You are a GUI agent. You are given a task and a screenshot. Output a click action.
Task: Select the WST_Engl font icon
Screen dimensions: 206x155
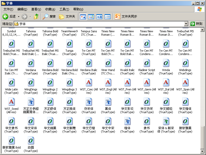pyautogui.click(x=108, y=82)
